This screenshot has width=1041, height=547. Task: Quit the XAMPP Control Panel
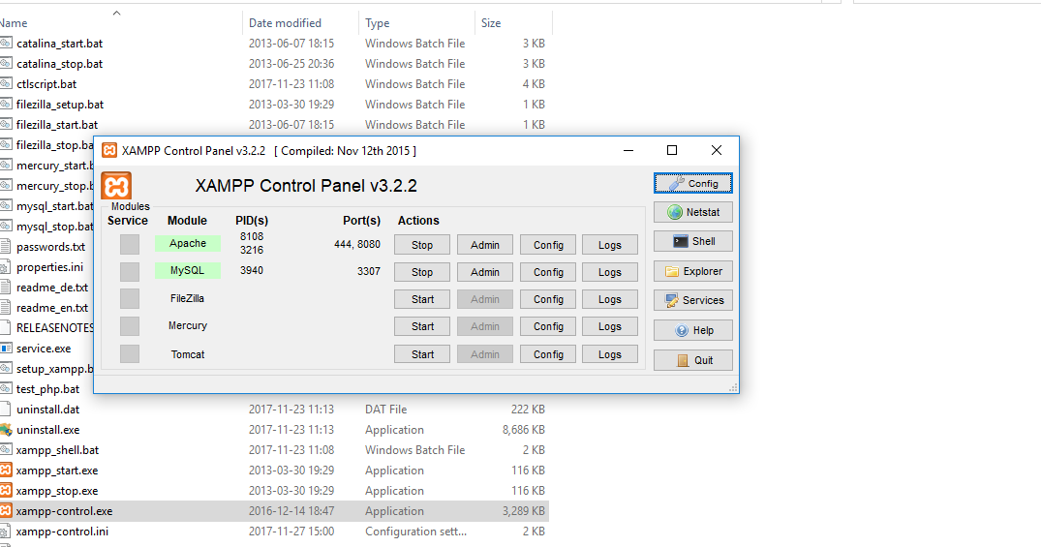pyautogui.click(x=693, y=360)
